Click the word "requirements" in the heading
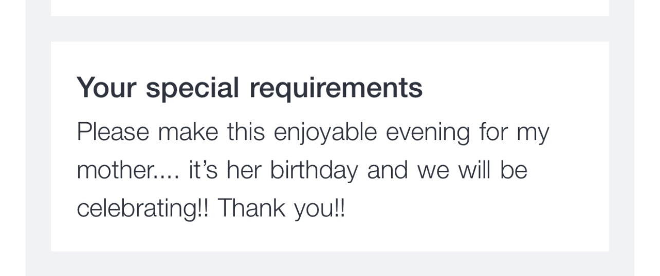This screenshot has width=660, height=276. click(336, 88)
